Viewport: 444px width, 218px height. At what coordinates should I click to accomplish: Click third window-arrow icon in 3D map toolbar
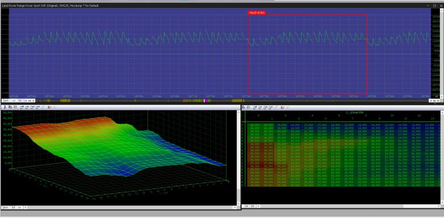click(32, 107)
